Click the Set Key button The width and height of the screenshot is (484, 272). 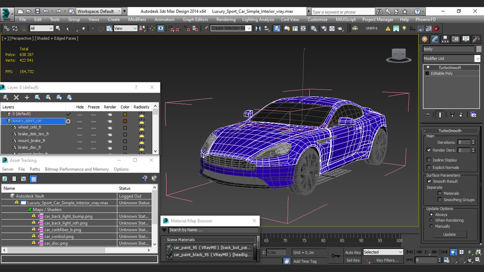tap(353, 260)
